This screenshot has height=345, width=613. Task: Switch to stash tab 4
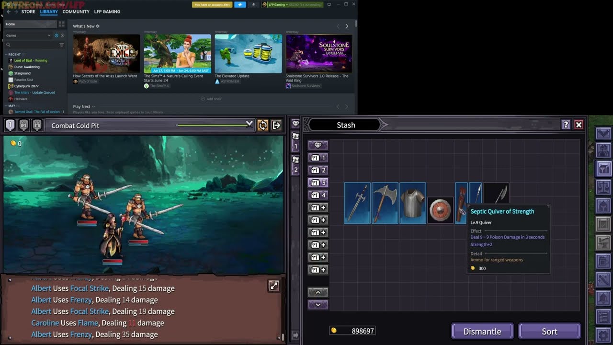pos(318,195)
